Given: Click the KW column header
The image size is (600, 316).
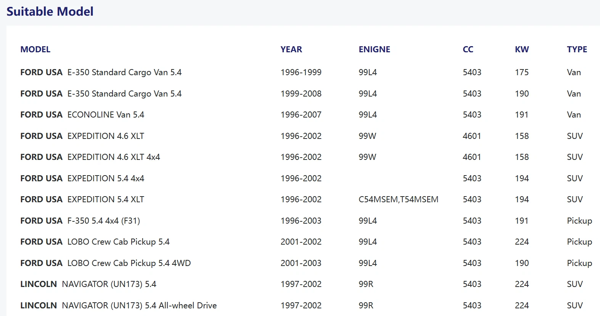Looking at the screenshot, I should tap(522, 49).
